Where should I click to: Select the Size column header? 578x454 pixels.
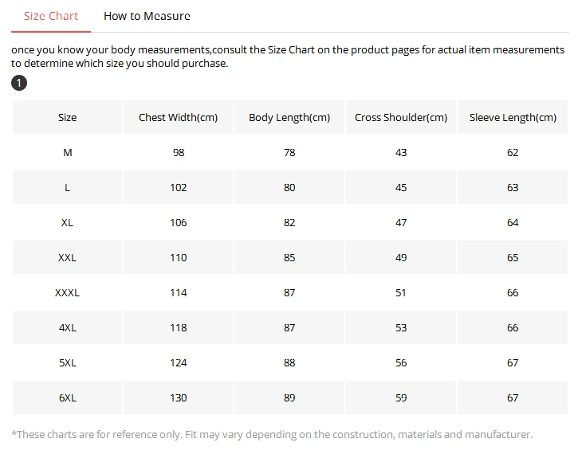(x=67, y=117)
